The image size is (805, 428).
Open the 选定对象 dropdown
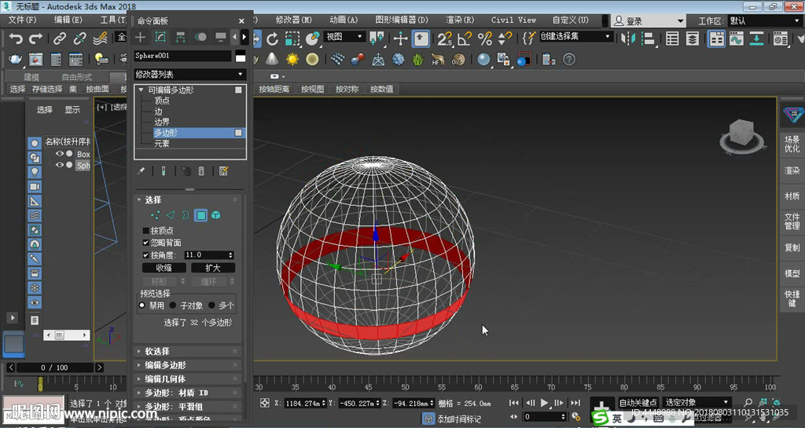(697, 402)
